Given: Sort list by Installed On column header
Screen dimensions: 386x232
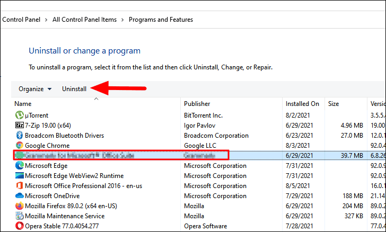Looking at the screenshot, I should point(302,104).
